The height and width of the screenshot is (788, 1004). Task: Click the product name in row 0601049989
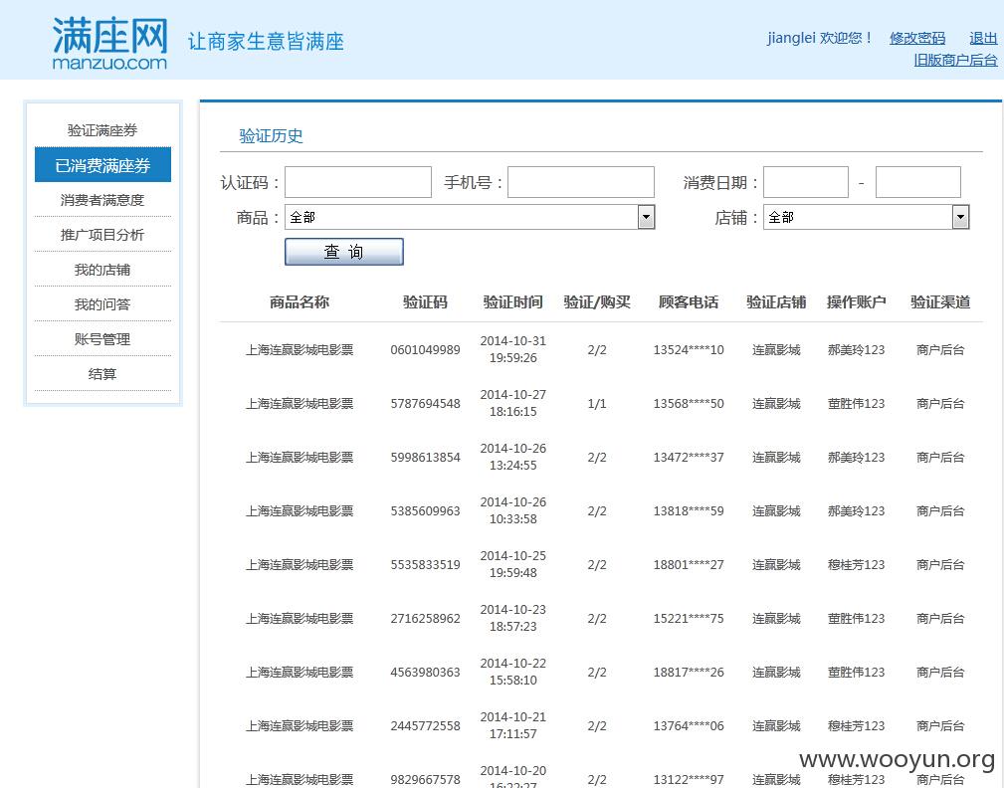point(300,350)
